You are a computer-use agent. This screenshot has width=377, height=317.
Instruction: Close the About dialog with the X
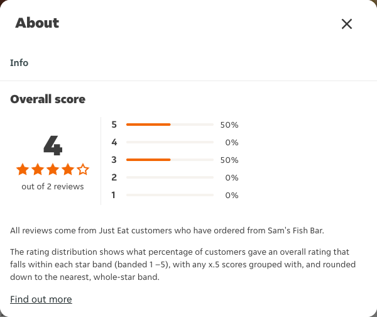click(x=347, y=24)
